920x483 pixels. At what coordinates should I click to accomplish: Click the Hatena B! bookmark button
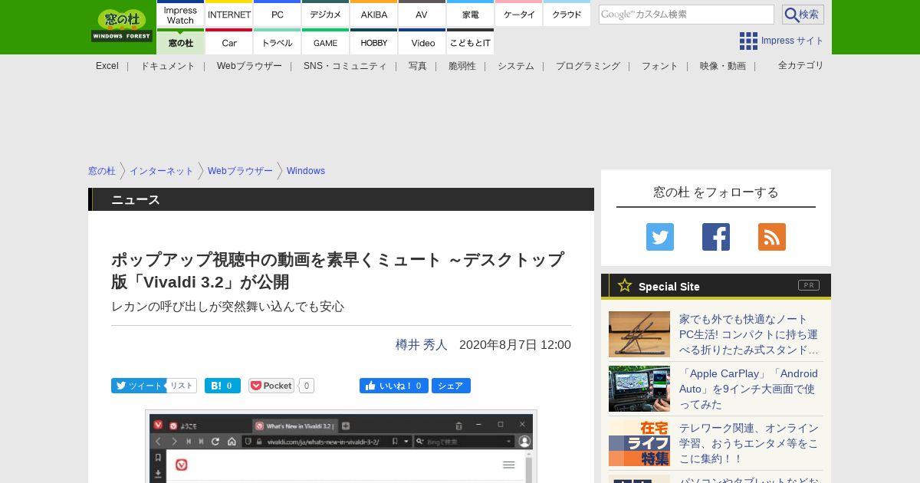point(222,386)
